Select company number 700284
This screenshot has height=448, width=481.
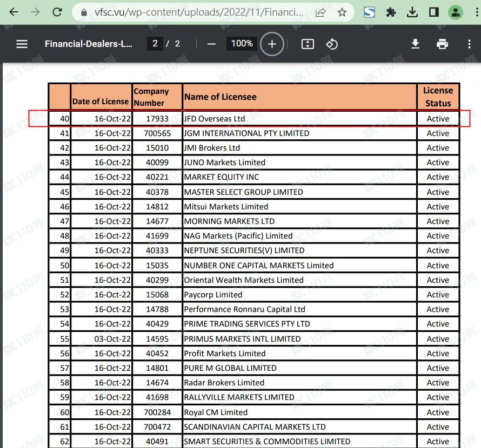pyautogui.click(x=157, y=412)
